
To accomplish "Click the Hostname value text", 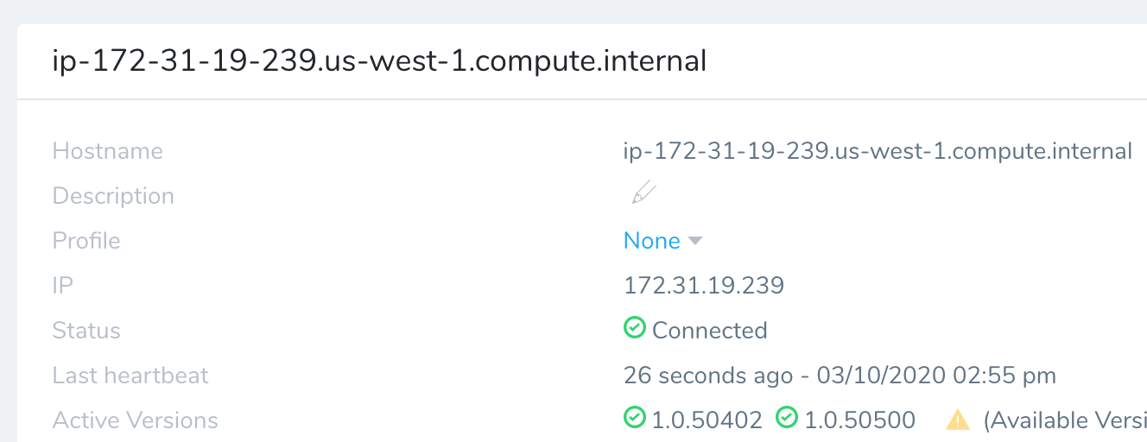I will point(878,151).
